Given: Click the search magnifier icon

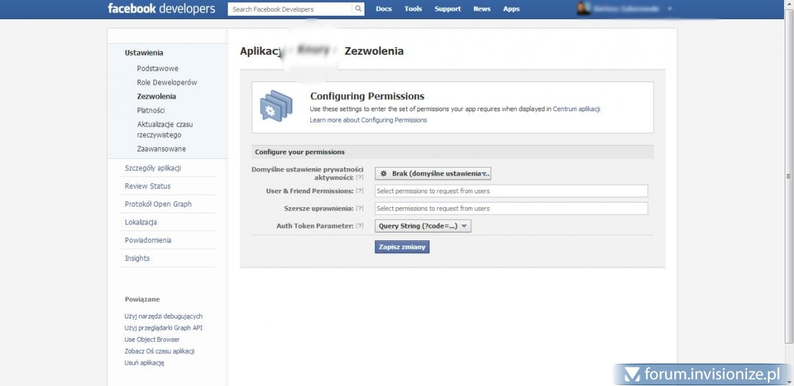Looking at the screenshot, I should coord(358,9).
